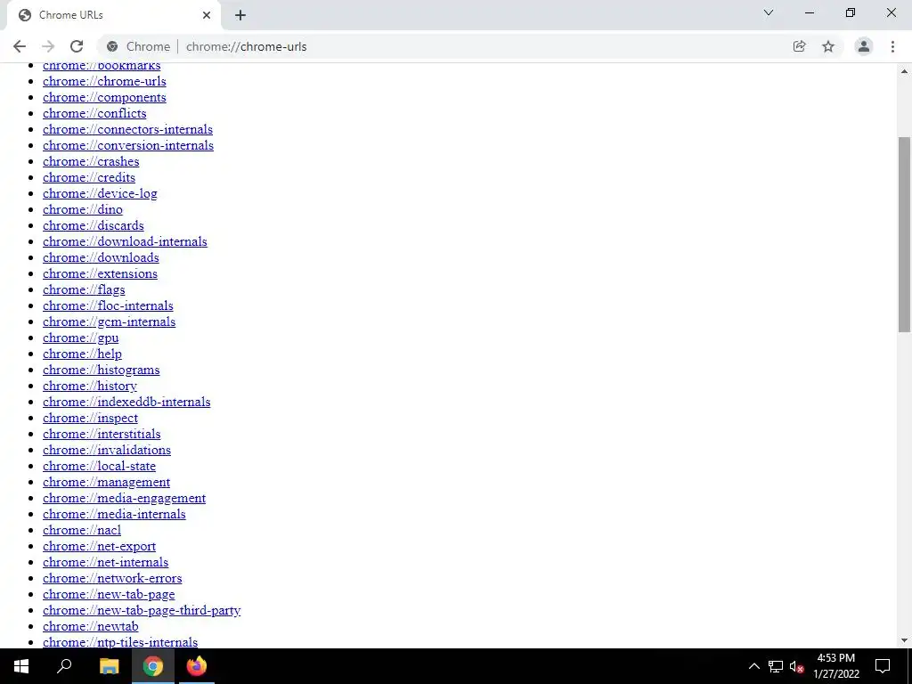
Task: Open chrome://local-state link
Action: point(99,466)
